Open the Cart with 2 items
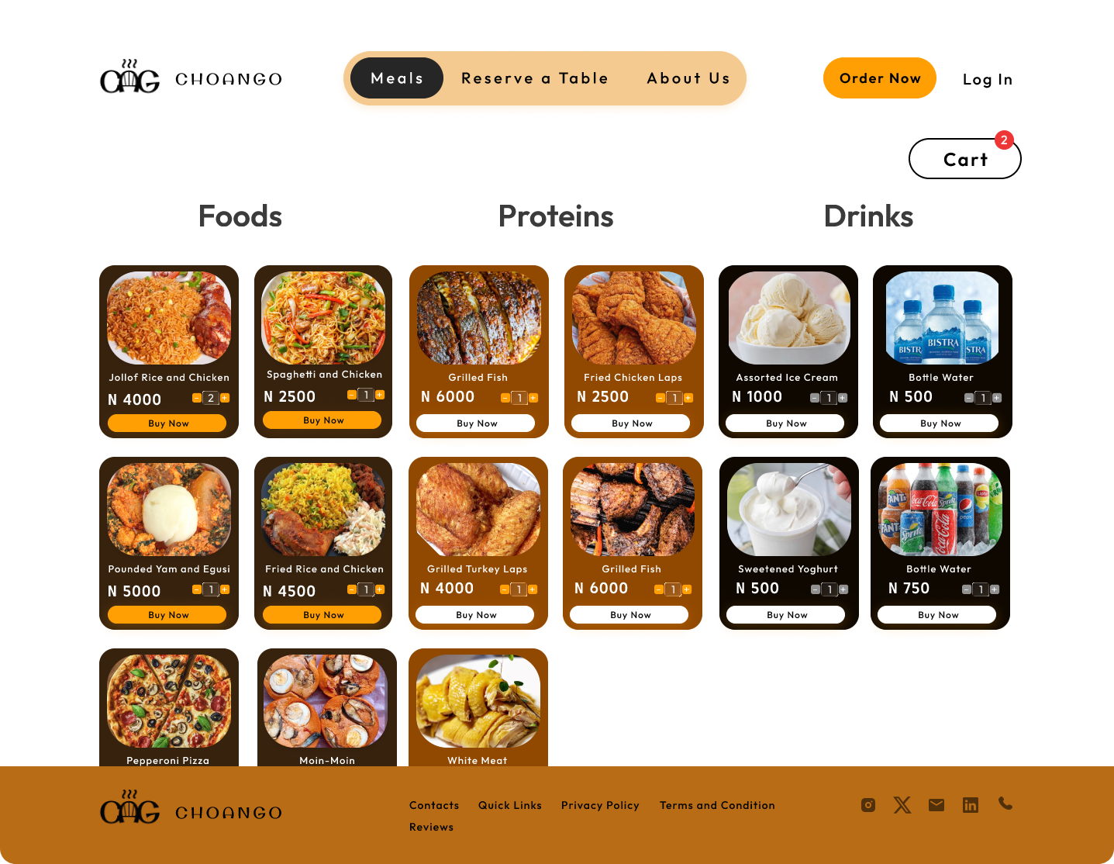Image resolution: width=1114 pixels, height=864 pixels. point(965,159)
